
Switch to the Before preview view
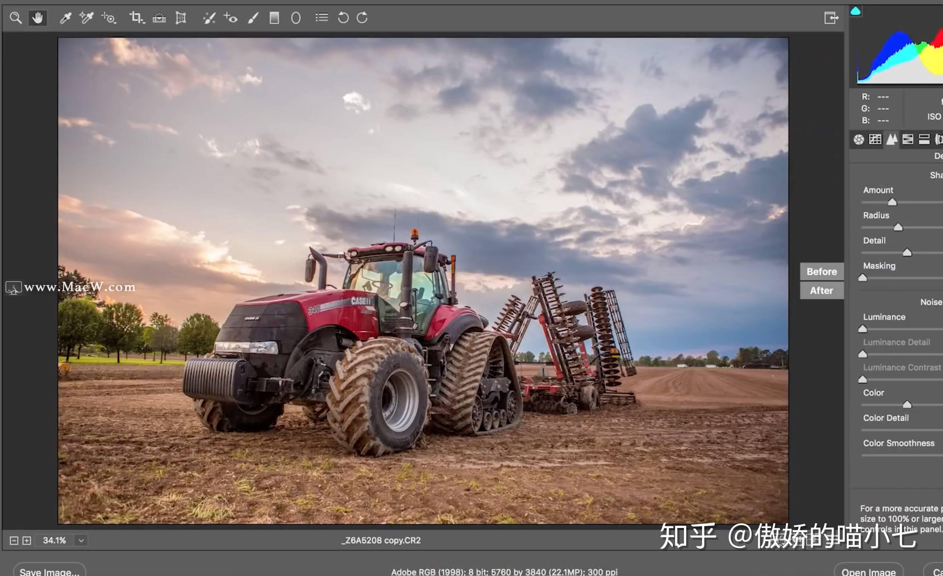[x=821, y=271]
